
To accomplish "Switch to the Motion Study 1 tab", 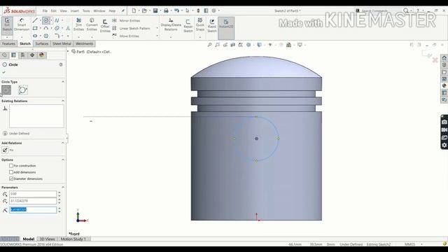I will [x=73, y=239].
